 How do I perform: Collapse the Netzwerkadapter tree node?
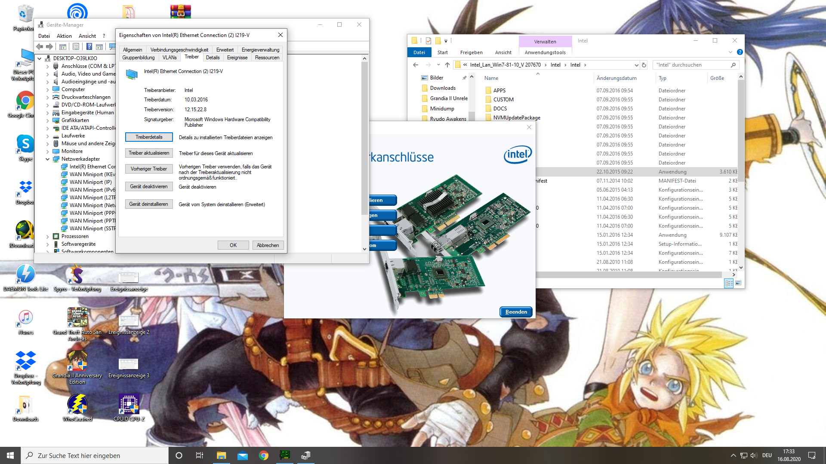click(47, 159)
